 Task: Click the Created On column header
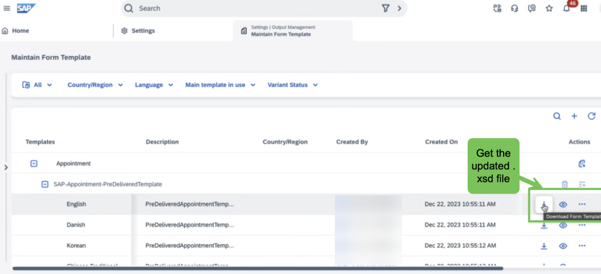(441, 142)
